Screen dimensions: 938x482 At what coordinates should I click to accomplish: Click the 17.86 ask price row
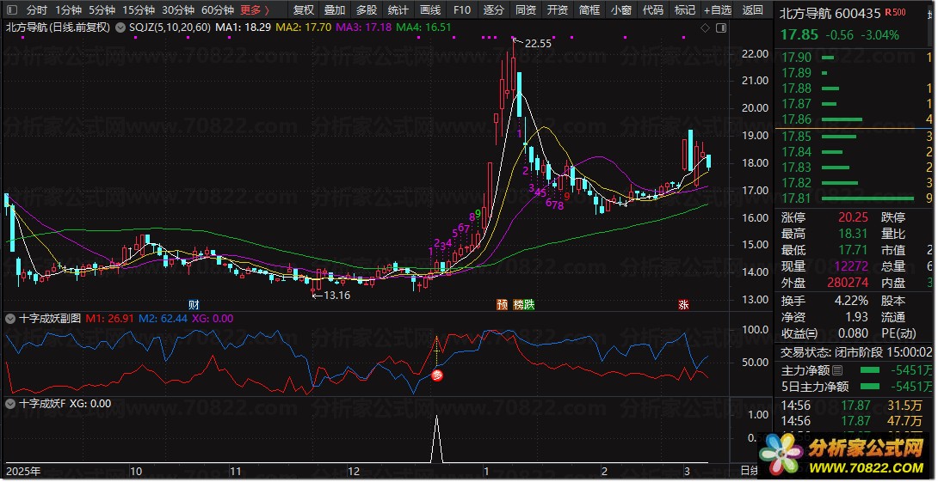pyautogui.click(x=856, y=119)
